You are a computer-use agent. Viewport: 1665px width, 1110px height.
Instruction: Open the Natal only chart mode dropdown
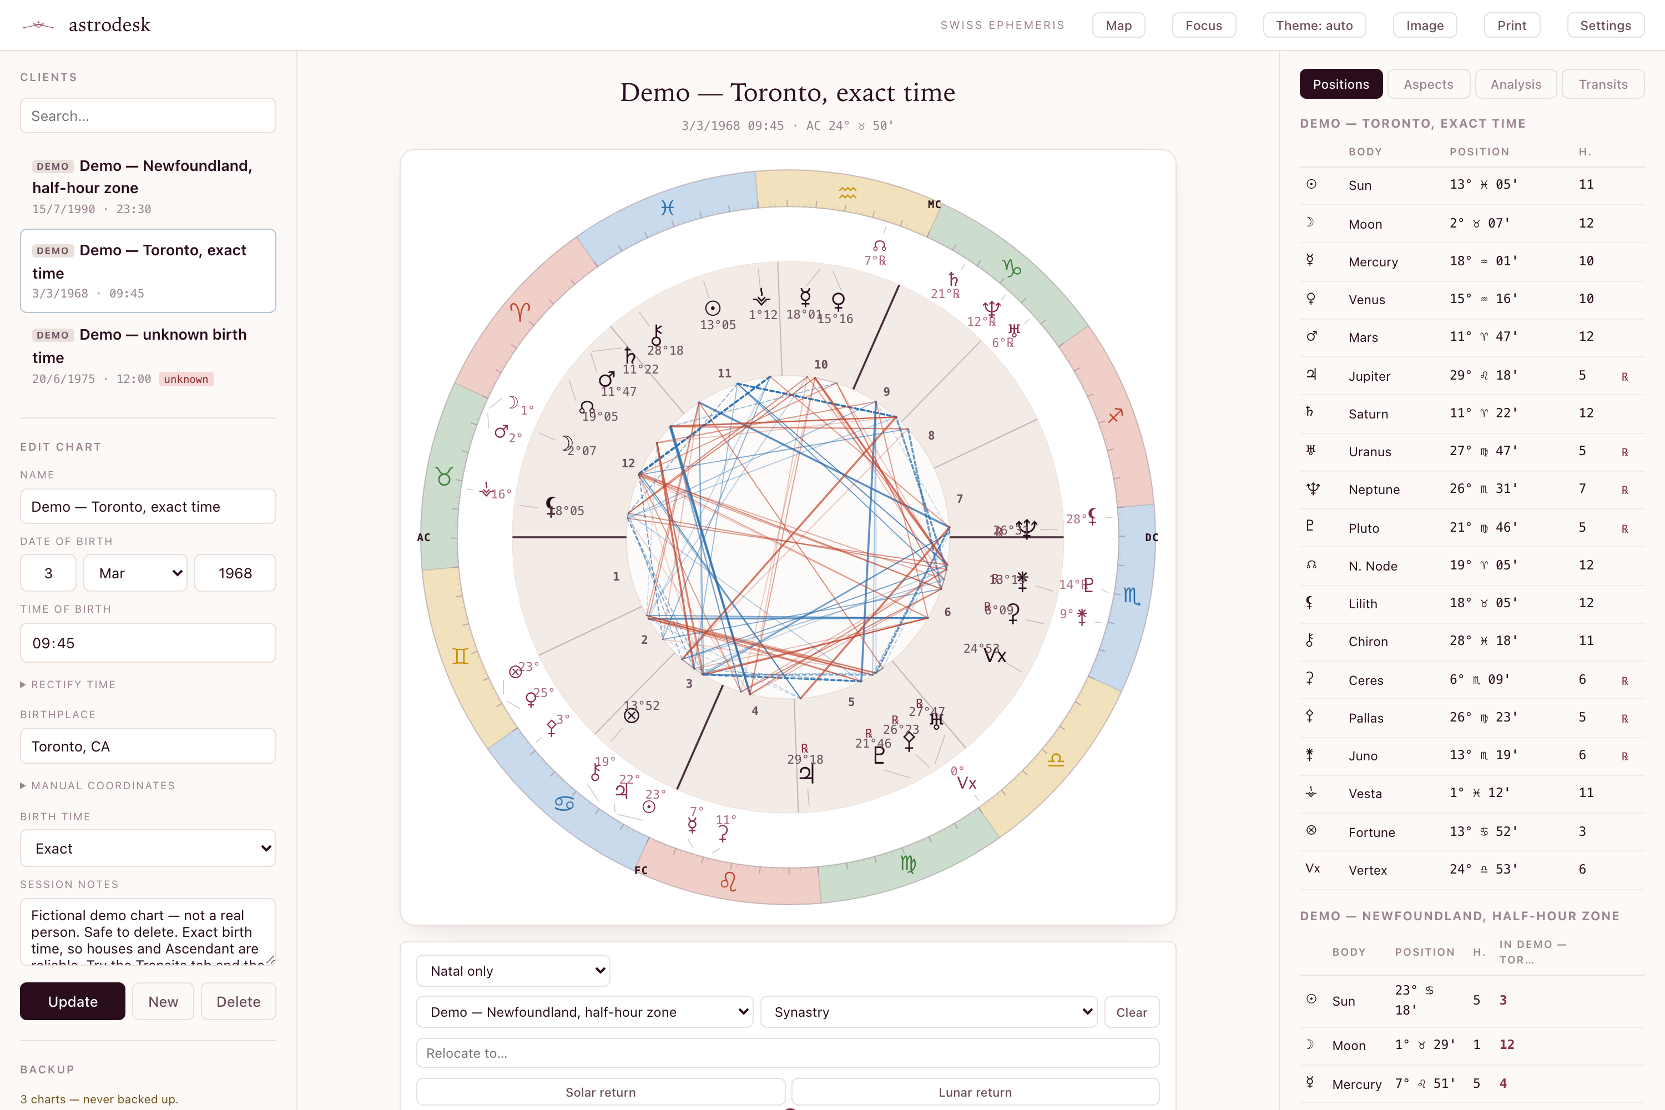click(513, 971)
